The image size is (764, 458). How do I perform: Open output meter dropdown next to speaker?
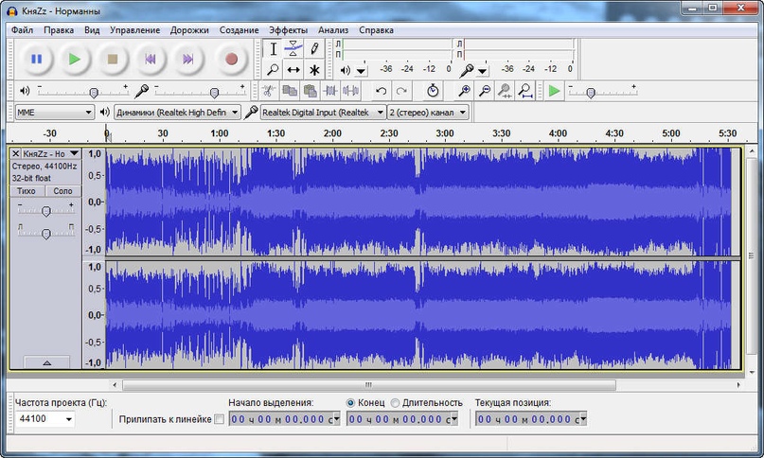coord(361,71)
